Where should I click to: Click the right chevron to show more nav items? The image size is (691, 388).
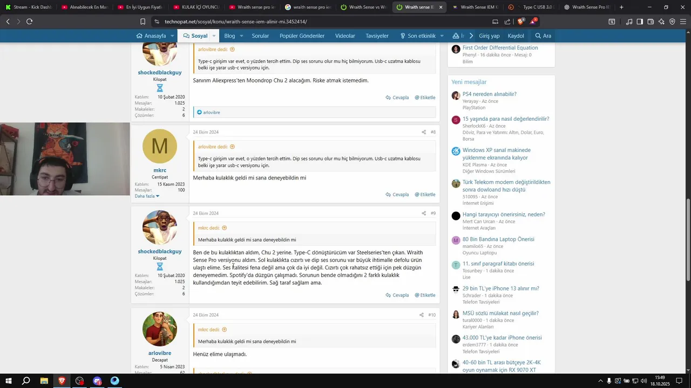pos(471,36)
